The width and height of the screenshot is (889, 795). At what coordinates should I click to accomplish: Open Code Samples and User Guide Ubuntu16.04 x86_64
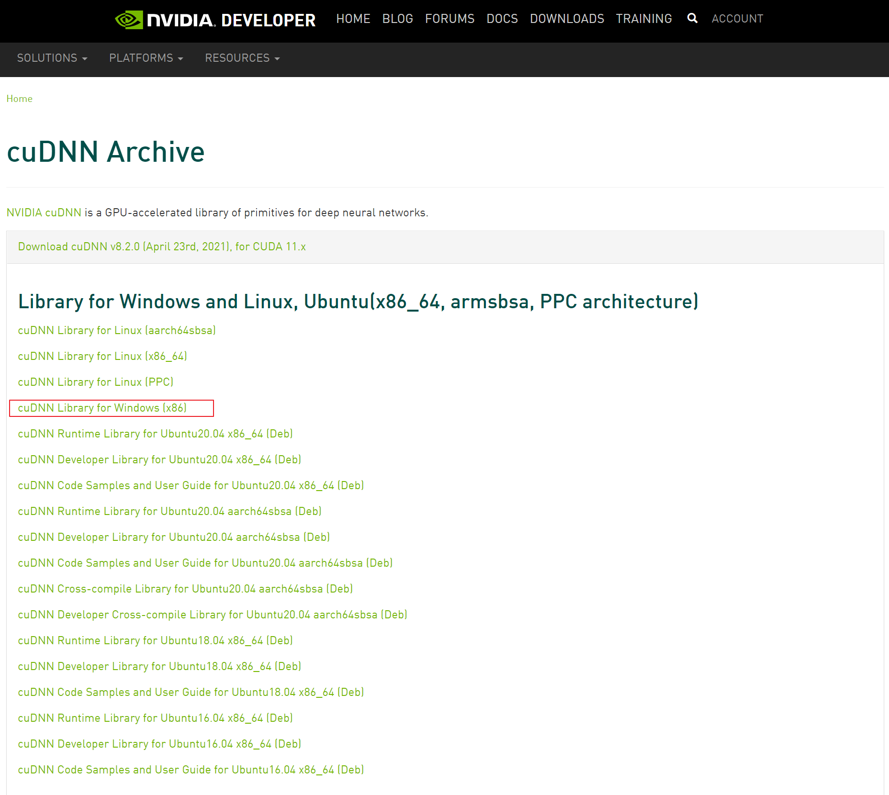191,770
